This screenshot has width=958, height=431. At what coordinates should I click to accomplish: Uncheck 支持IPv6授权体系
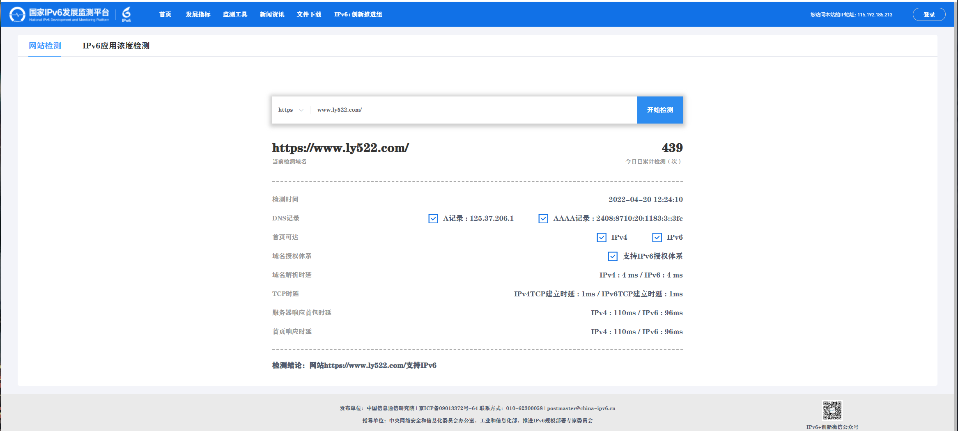click(x=612, y=256)
